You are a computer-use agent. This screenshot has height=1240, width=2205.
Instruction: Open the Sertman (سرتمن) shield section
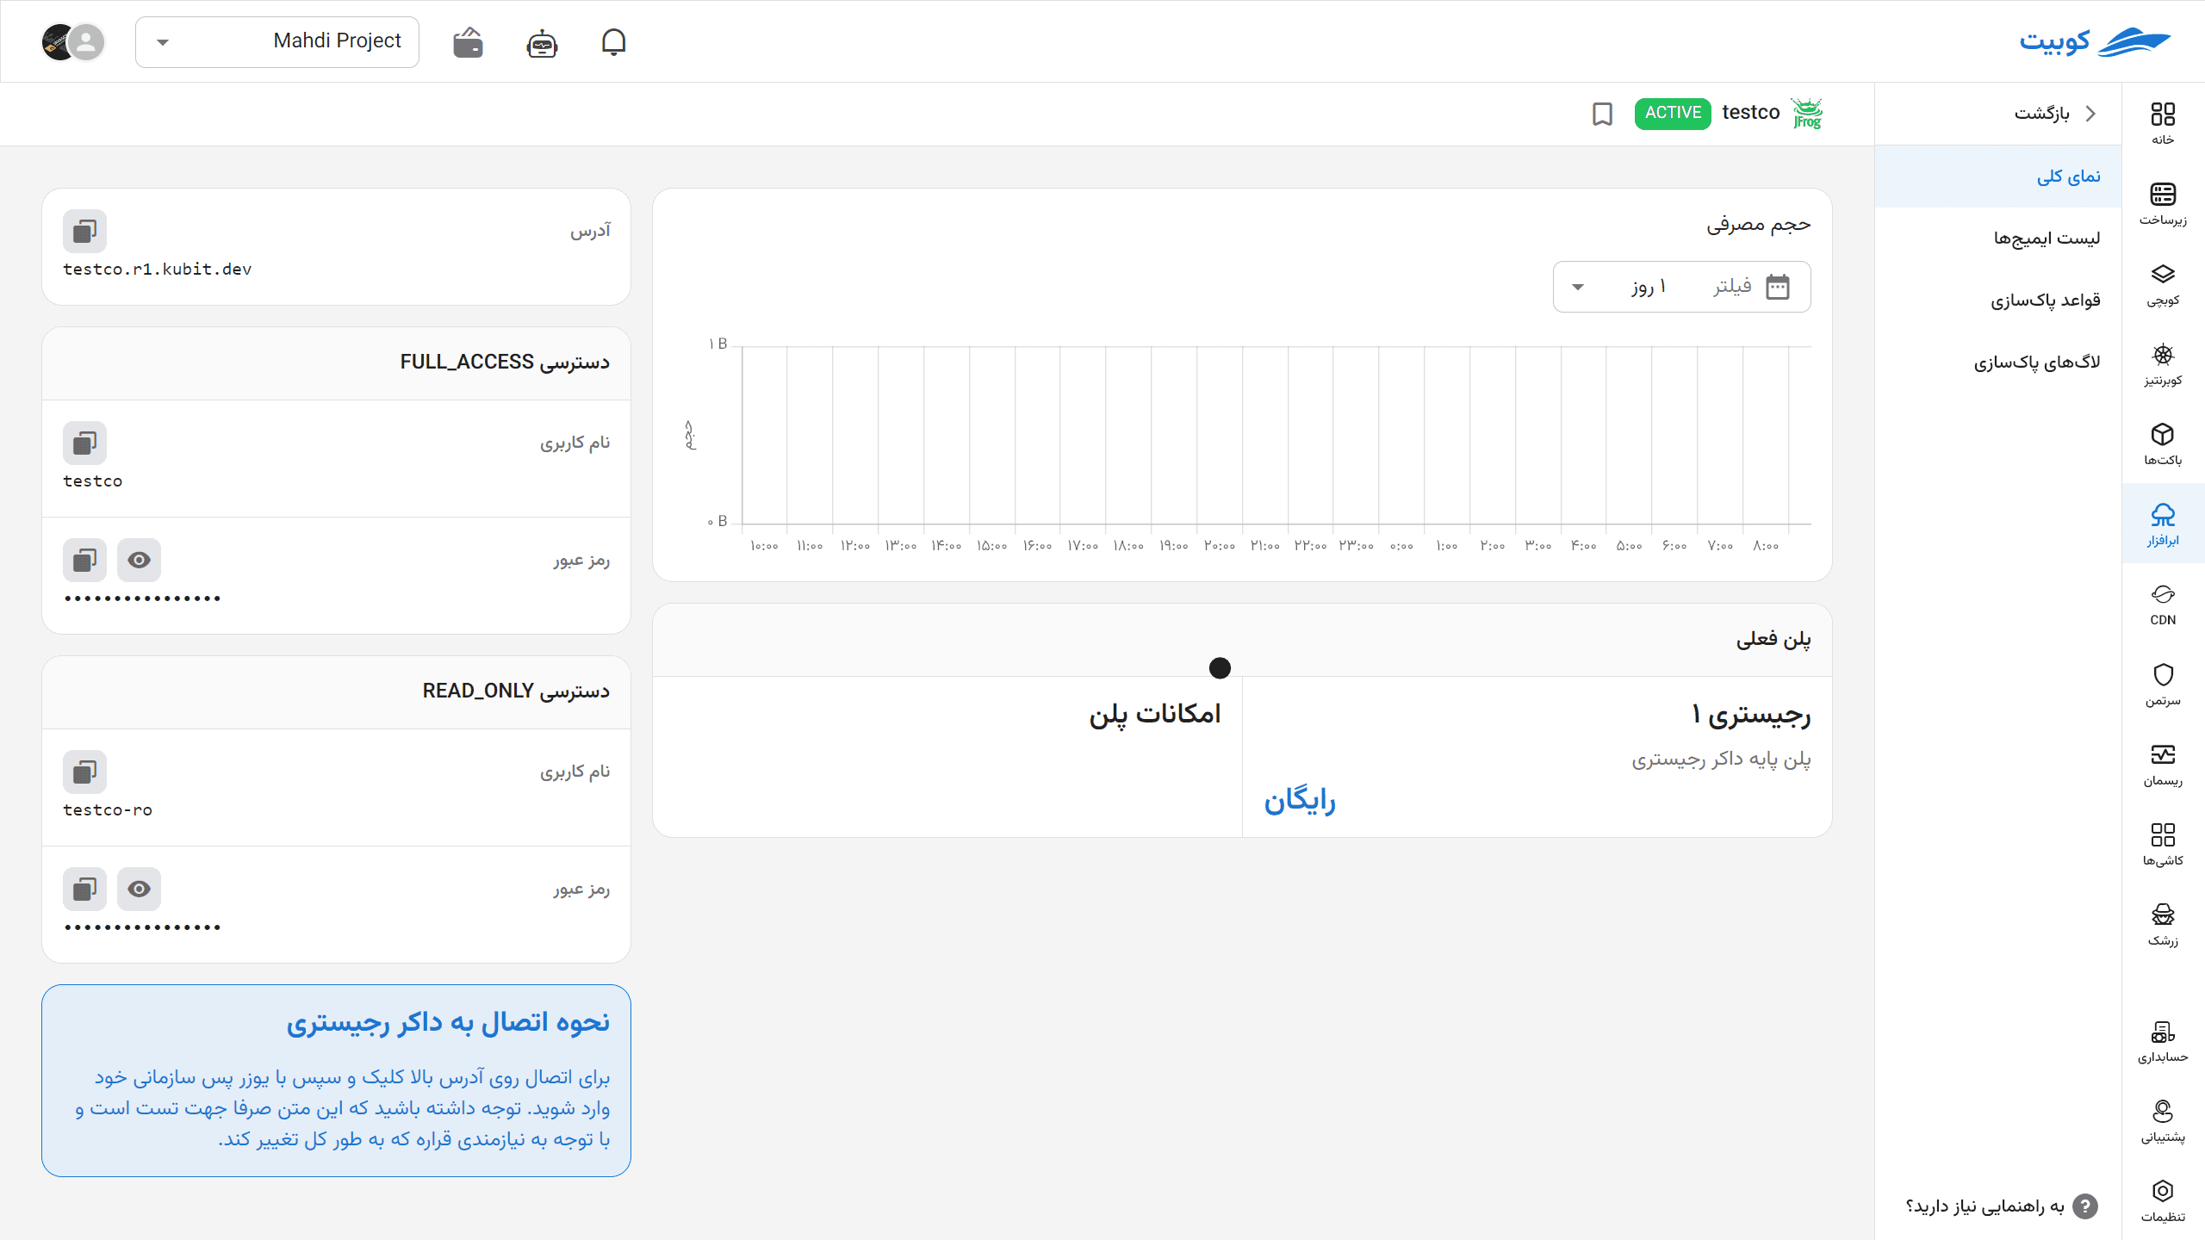2163,685
